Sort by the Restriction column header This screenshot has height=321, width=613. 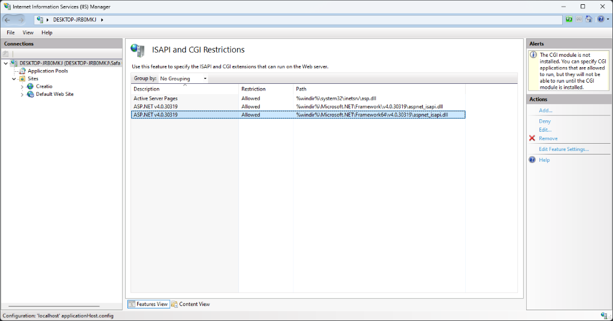click(x=266, y=89)
